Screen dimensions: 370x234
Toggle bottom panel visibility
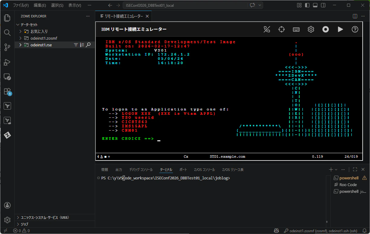[x=315, y=5]
